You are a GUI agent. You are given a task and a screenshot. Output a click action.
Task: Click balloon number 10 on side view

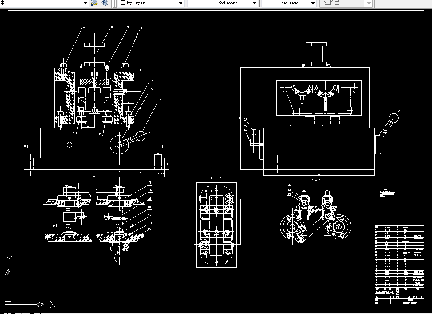click(x=246, y=119)
